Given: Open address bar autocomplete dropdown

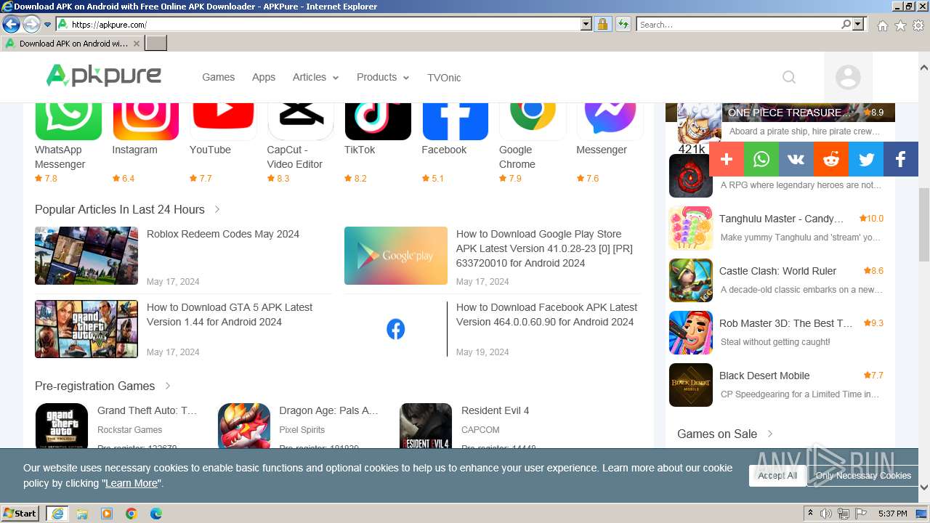Looking at the screenshot, I should (x=586, y=24).
